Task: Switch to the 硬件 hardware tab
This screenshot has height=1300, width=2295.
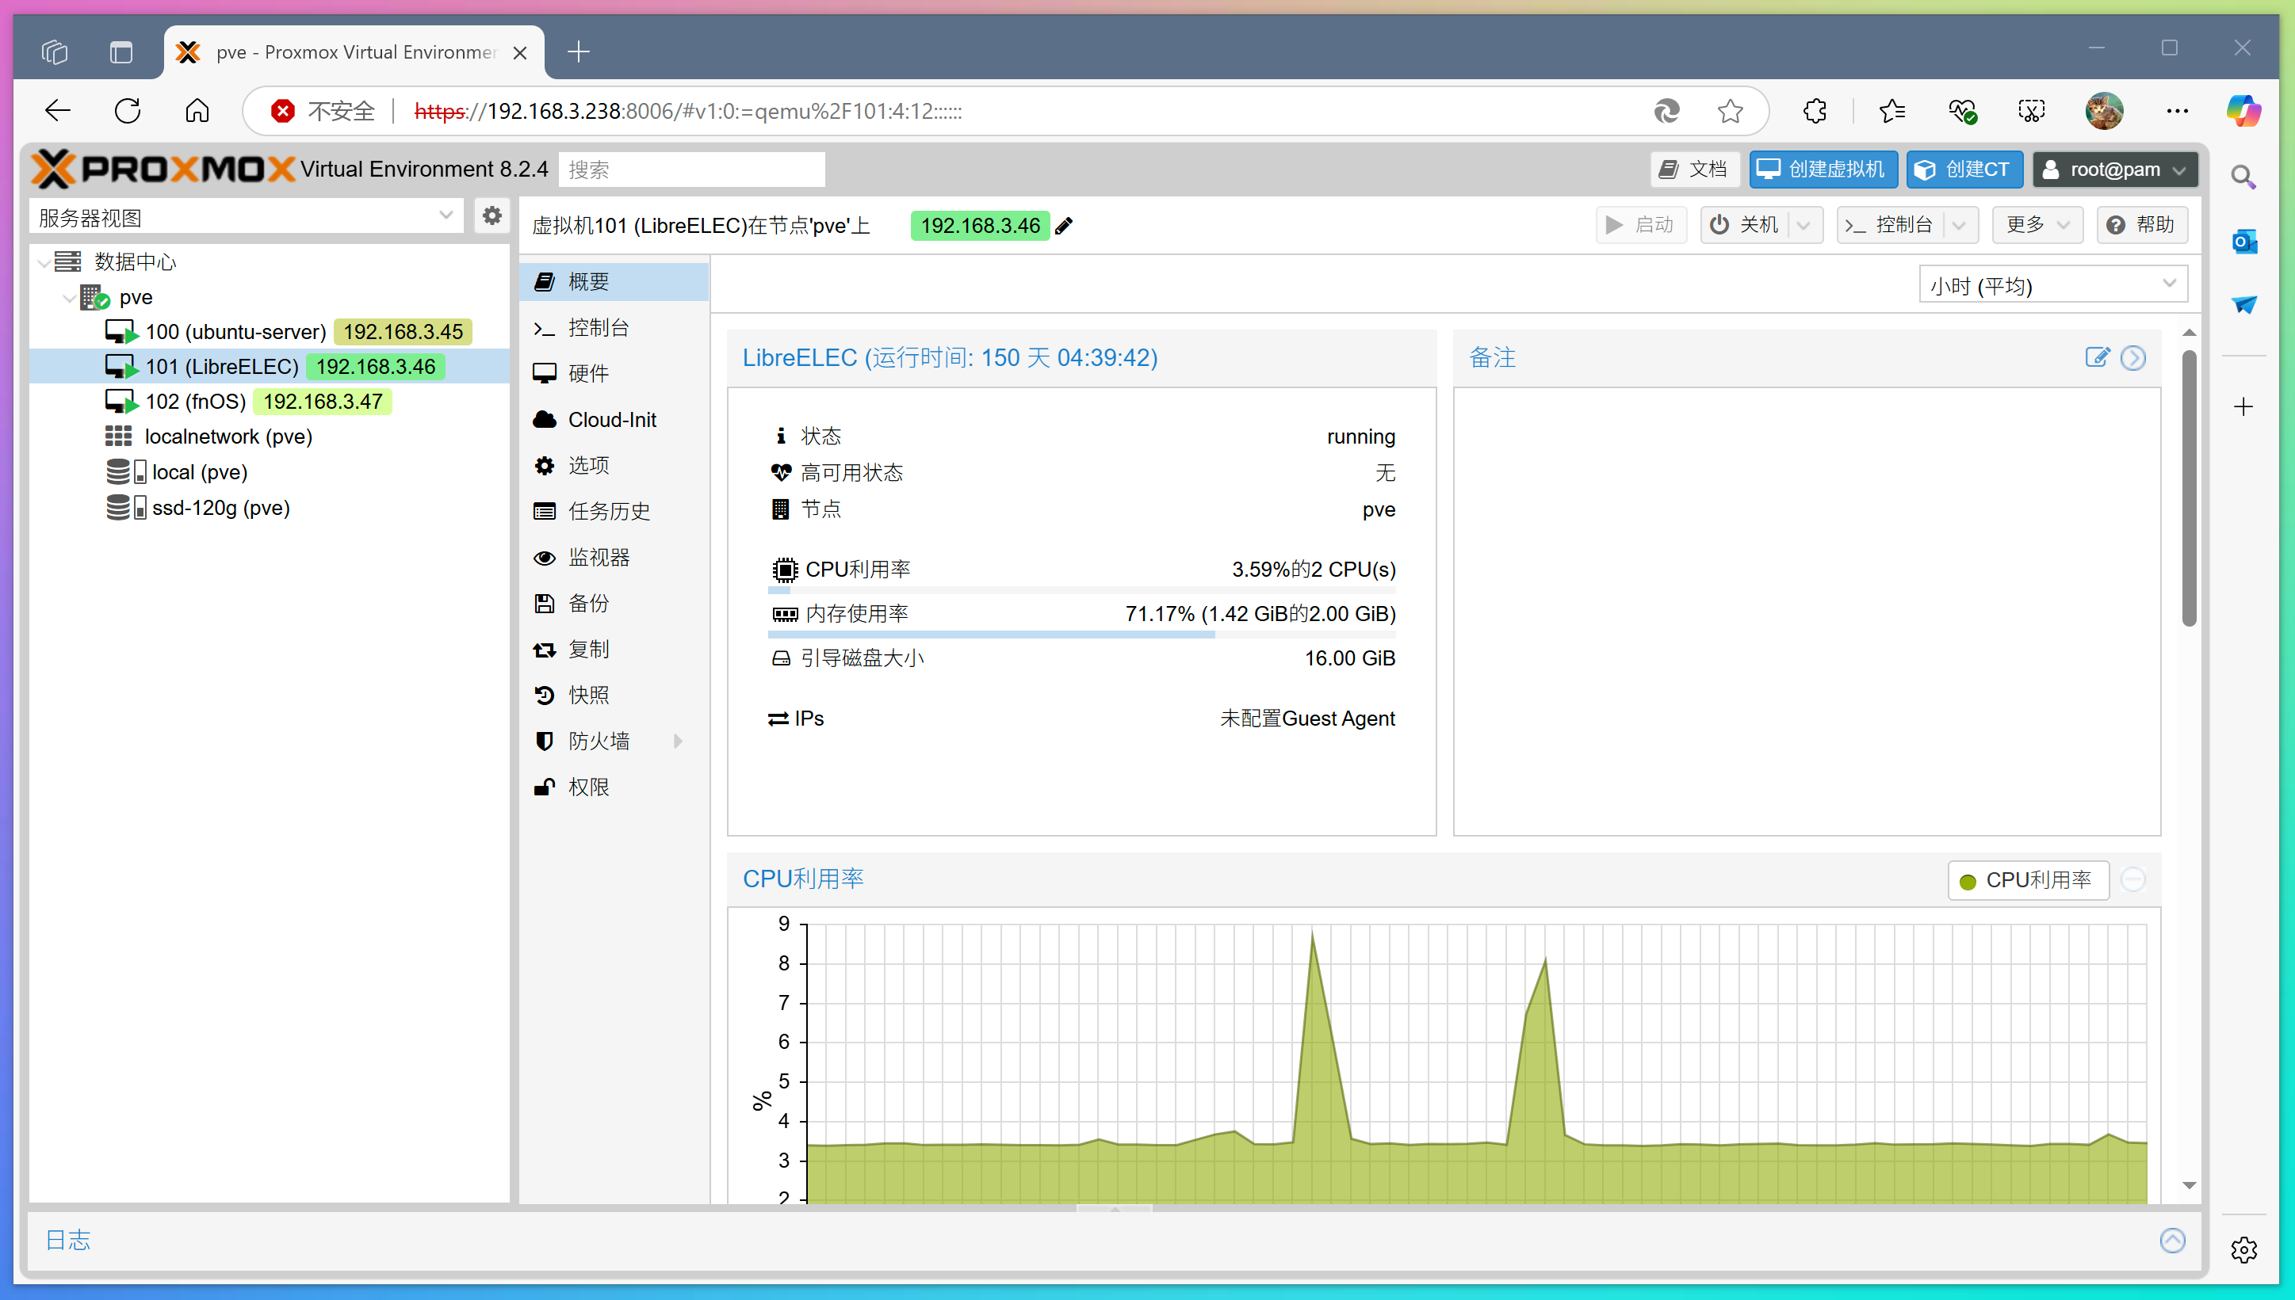Action: (589, 373)
